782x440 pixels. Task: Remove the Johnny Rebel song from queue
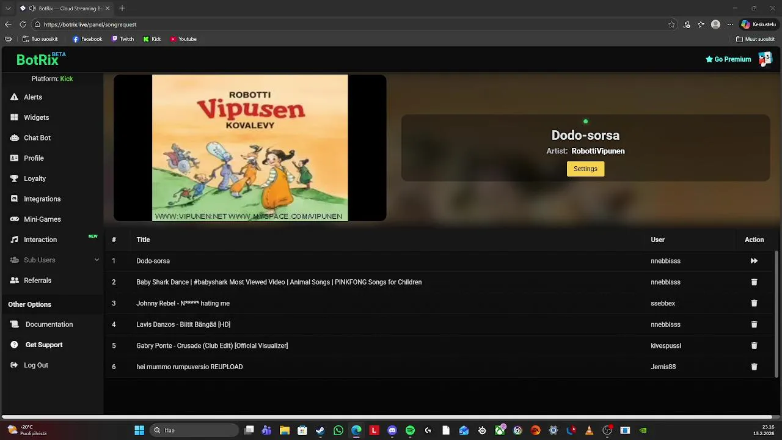(754, 303)
